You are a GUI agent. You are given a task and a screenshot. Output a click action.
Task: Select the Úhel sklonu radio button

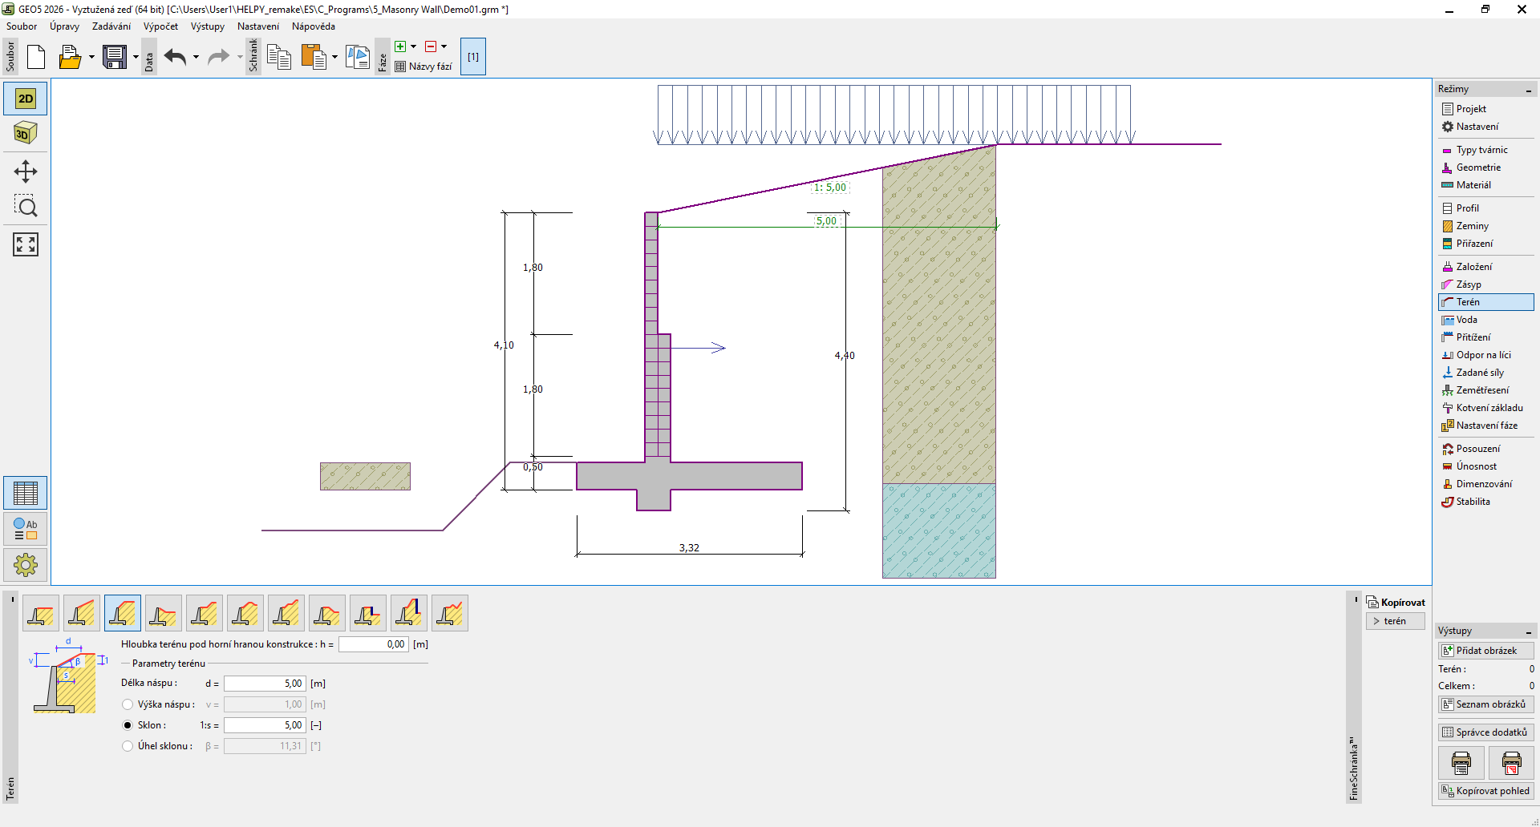pyautogui.click(x=128, y=746)
